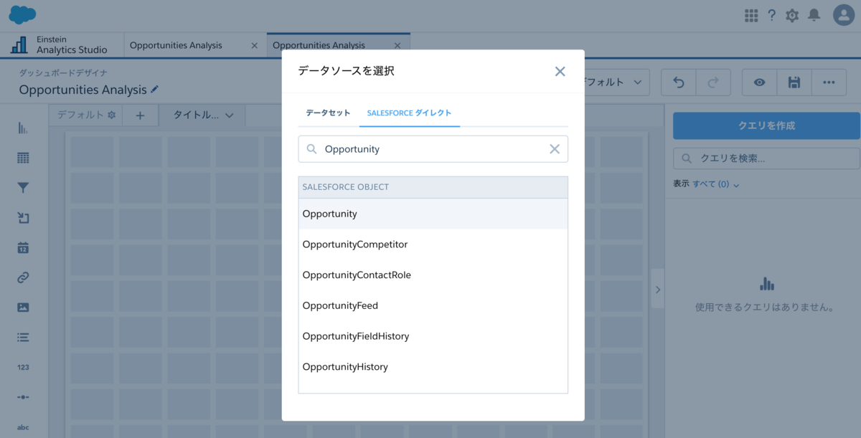Viewport: 861px width, 438px height.
Task: Select the image widget icon
Action: [22, 308]
